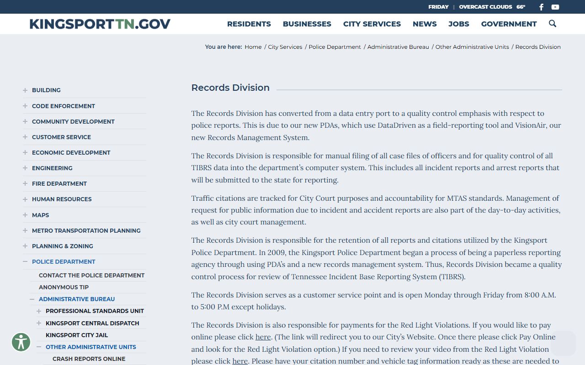Viewport: 585px width, 365px height.
Task: Expand the Professional Standards Unit item
Action: click(39, 311)
